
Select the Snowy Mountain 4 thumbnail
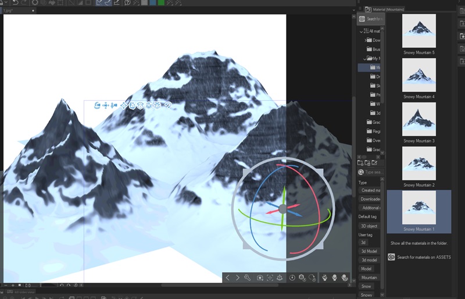click(x=419, y=75)
